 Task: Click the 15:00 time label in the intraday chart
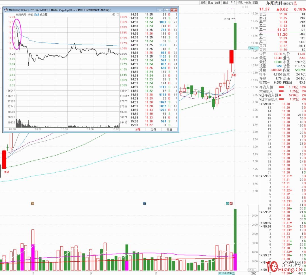[116, 129]
